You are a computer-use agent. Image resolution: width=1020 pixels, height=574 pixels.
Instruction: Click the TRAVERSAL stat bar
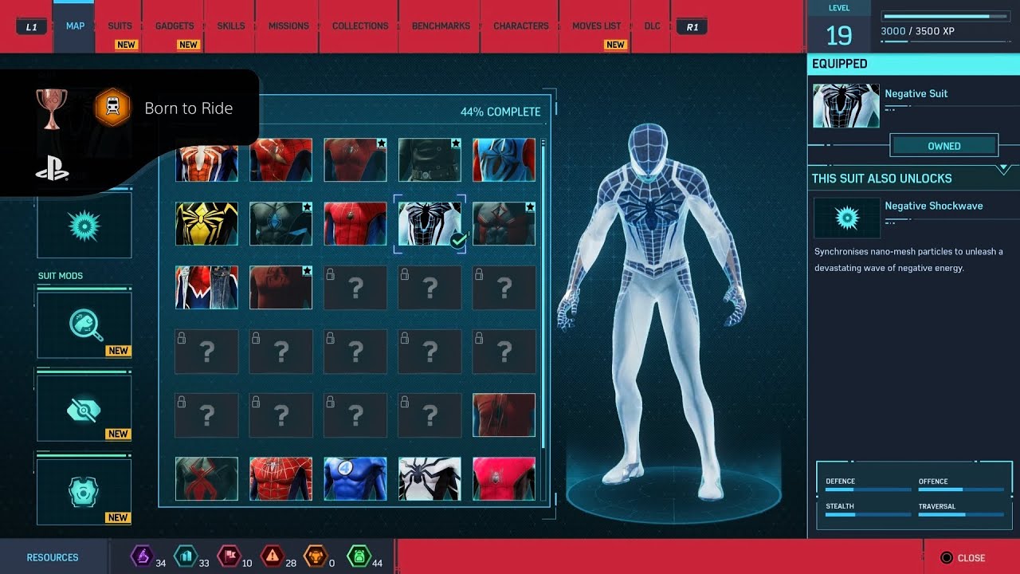[x=961, y=515]
